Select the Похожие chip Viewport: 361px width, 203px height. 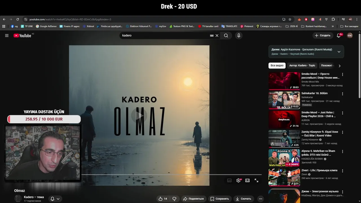(327, 66)
